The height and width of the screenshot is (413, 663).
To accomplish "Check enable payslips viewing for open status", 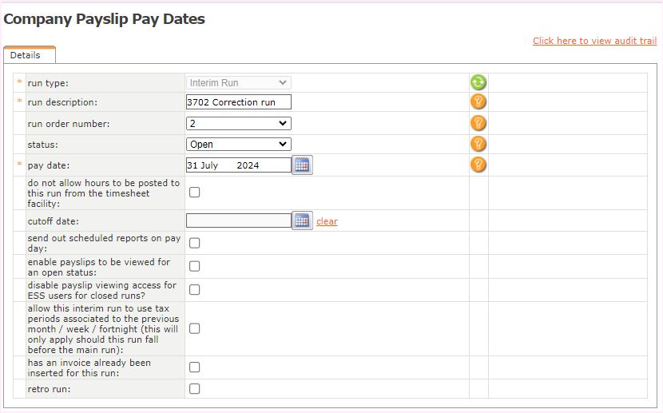I will [194, 266].
